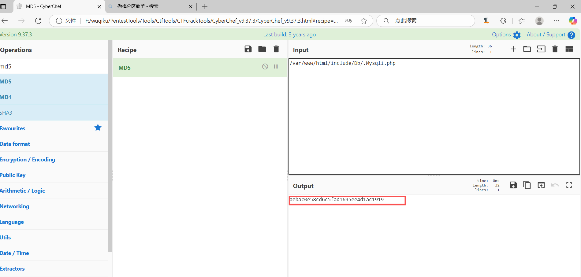Save output to file
Viewport: 581px width, 277px height.
513,185
